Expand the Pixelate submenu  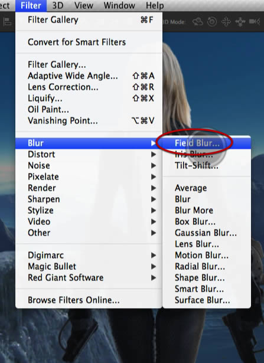coord(89,176)
